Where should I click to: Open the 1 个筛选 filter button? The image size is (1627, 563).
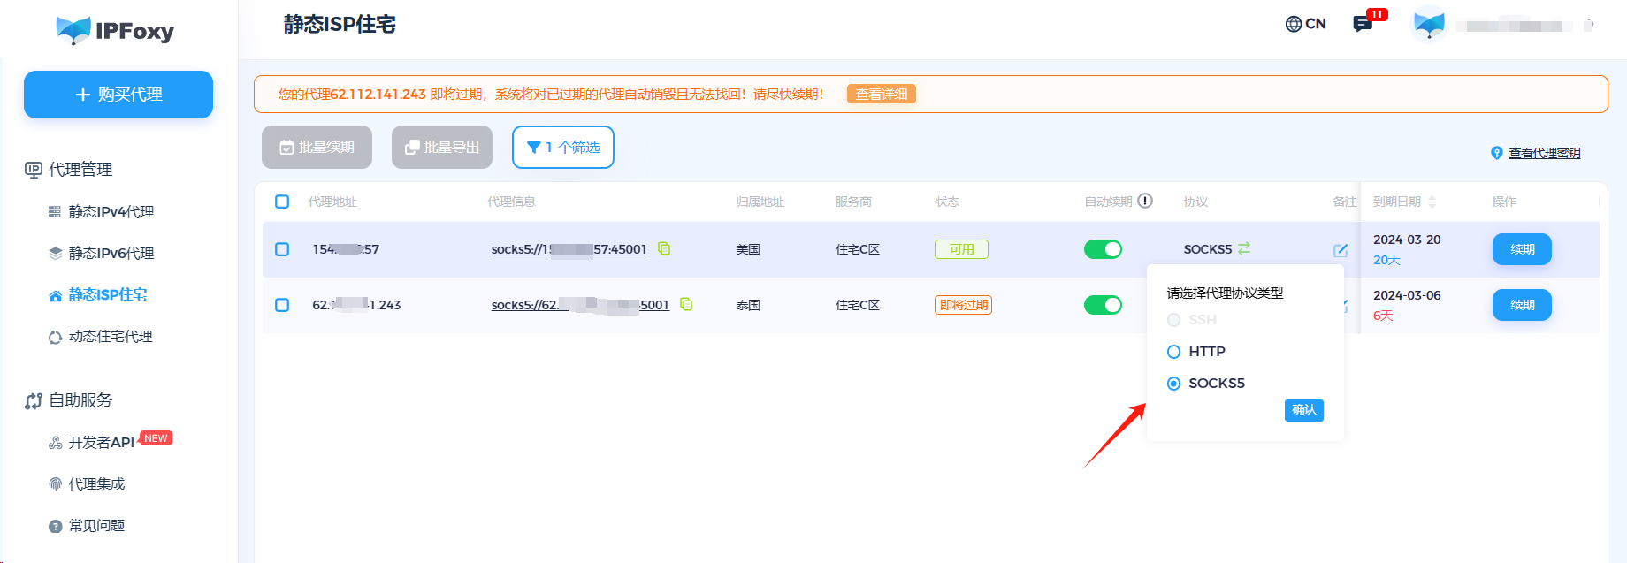pos(563,148)
